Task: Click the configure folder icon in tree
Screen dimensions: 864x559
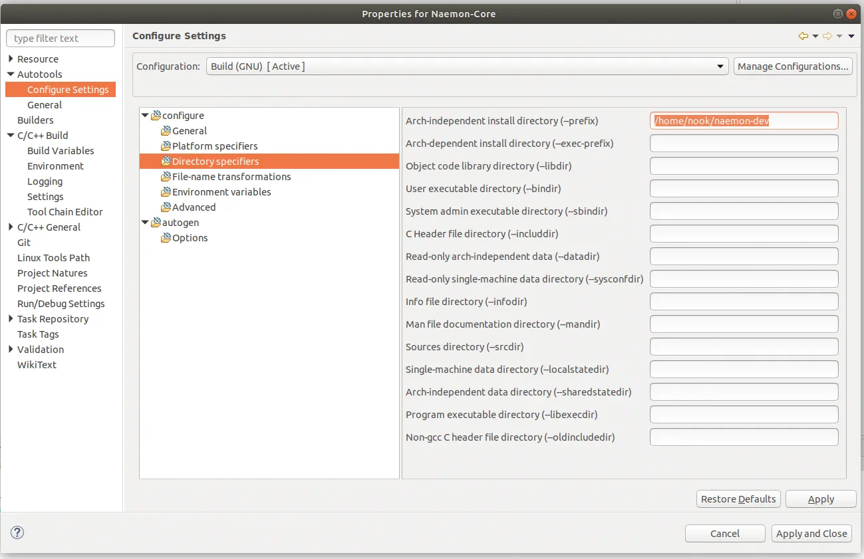Action: point(156,116)
